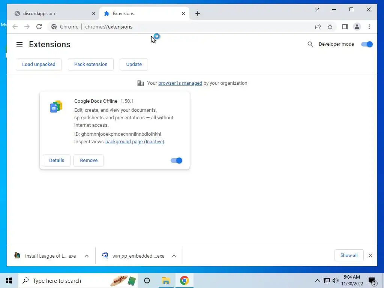
Task: Open the profile avatar menu
Action: pyautogui.click(x=357, y=27)
